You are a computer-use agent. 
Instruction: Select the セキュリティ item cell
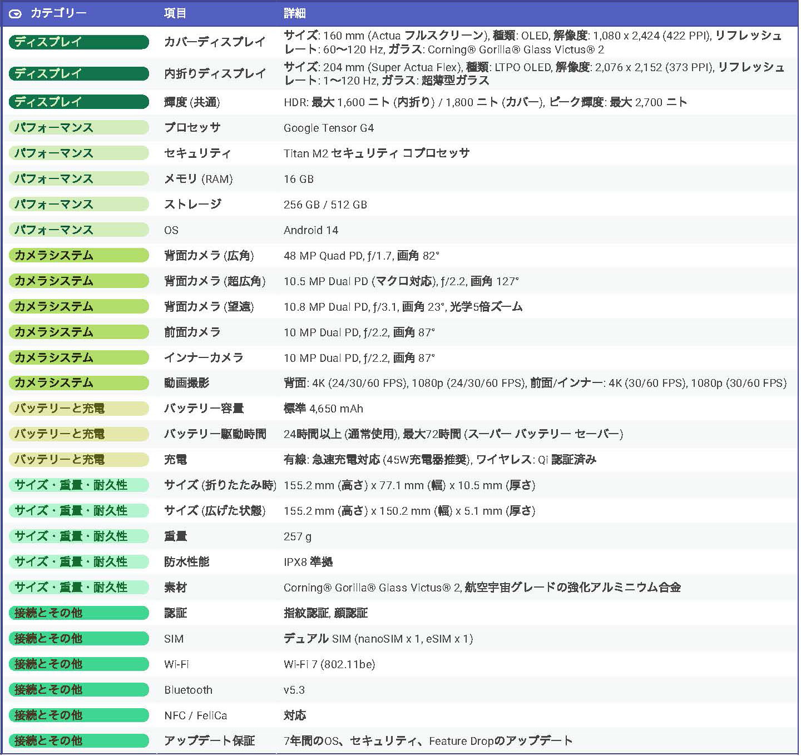pyautogui.click(x=197, y=153)
